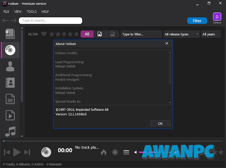
Task: Open the Artists person icon in sidebar
Action: (x=10, y=66)
